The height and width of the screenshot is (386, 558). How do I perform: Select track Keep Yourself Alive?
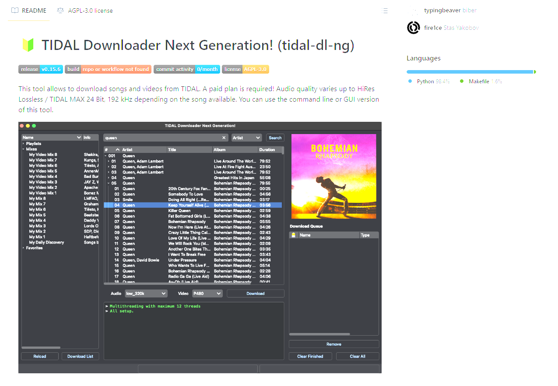click(x=193, y=205)
